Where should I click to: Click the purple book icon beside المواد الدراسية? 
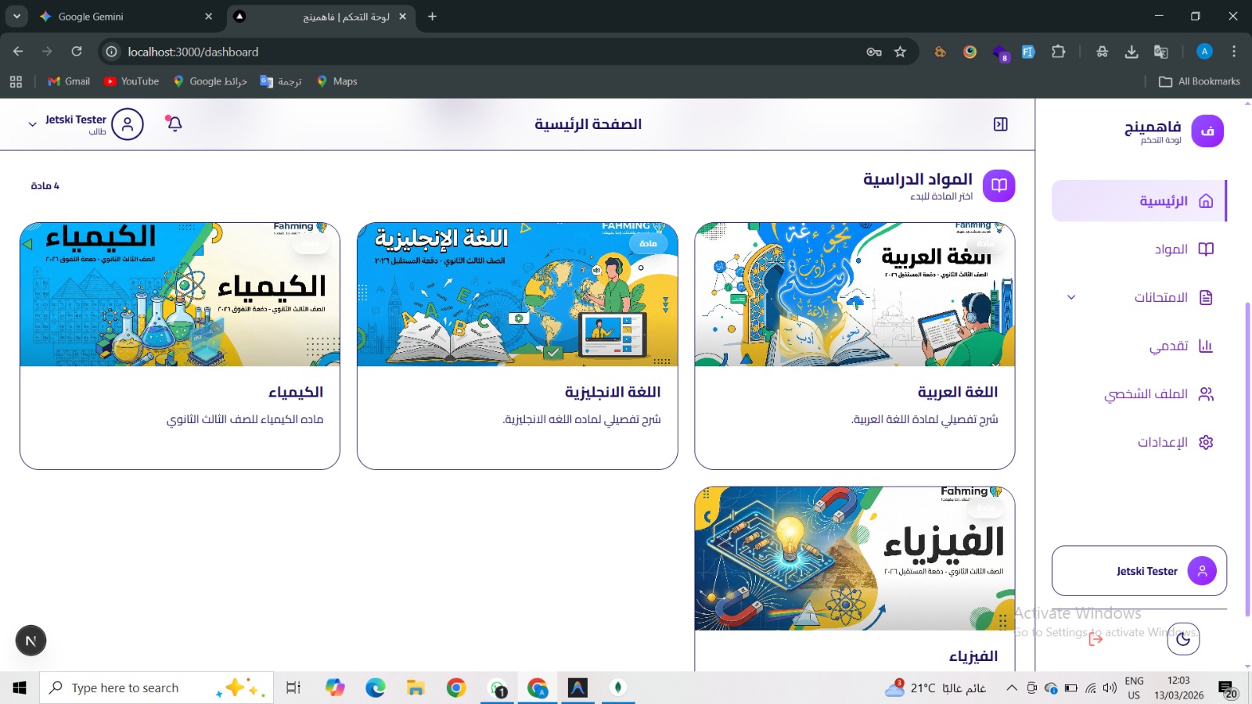pos(998,185)
